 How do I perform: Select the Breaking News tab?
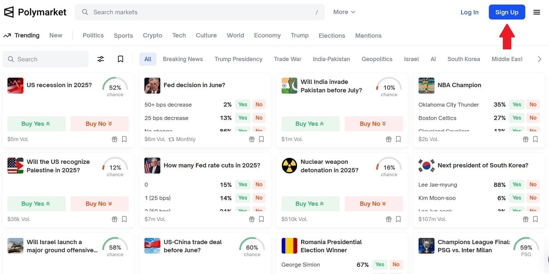click(183, 59)
